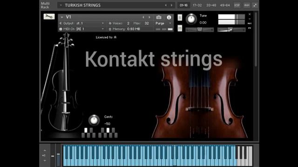Click the rack vertical scrollbar
The width and height of the screenshot is (298, 167).
[x=256, y=39]
